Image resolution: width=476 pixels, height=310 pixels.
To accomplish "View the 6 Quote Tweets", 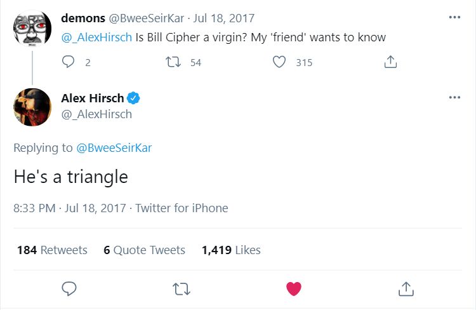I will (x=144, y=250).
